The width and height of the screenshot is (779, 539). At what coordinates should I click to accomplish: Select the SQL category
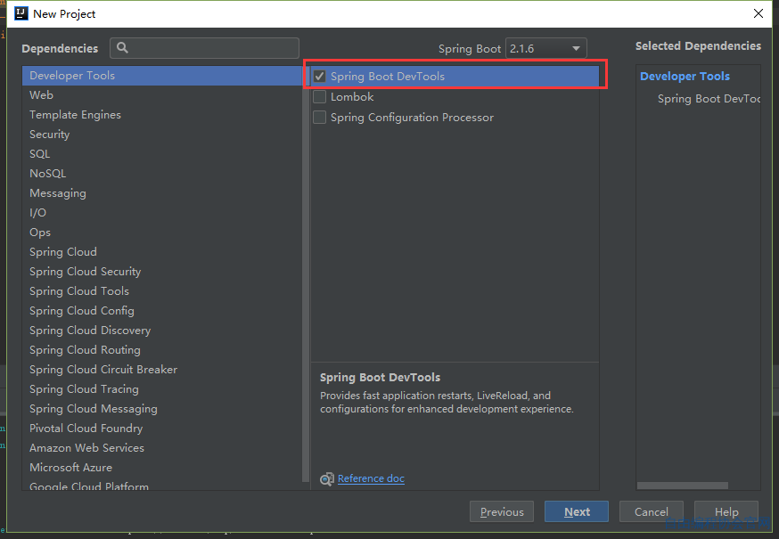click(162, 154)
